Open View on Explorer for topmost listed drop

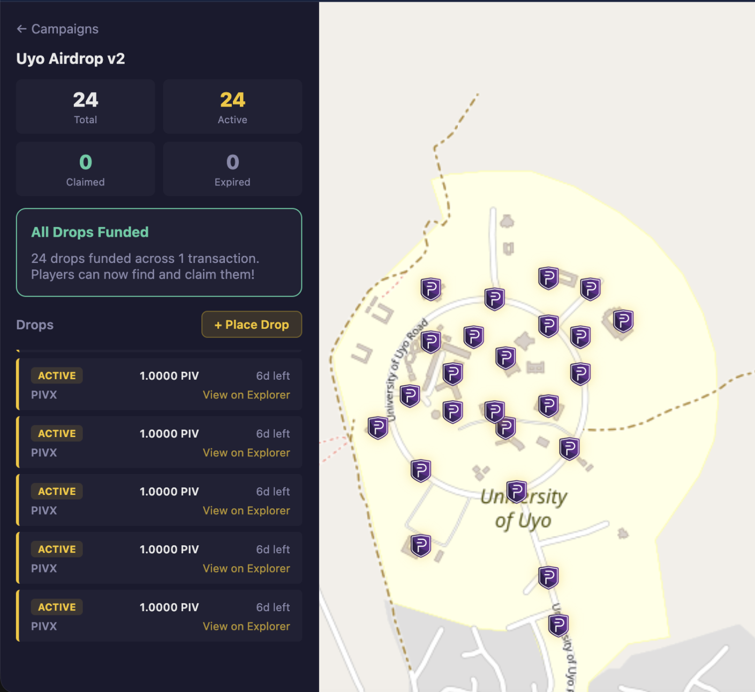(246, 395)
